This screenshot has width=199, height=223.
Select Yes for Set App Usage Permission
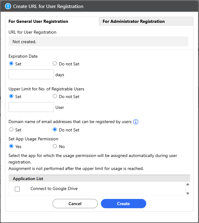point(11,147)
